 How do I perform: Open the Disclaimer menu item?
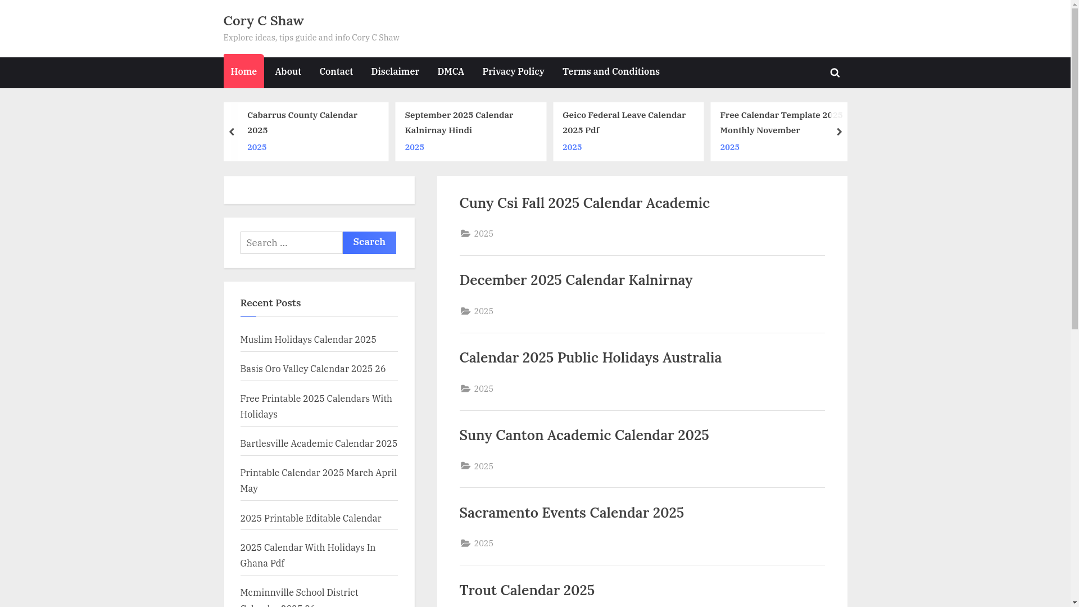click(395, 71)
